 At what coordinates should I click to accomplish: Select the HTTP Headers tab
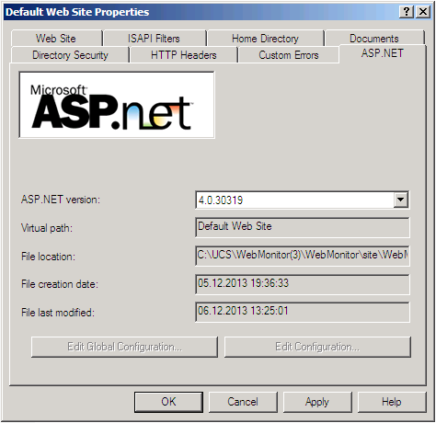pyautogui.click(x=184, y=55)
